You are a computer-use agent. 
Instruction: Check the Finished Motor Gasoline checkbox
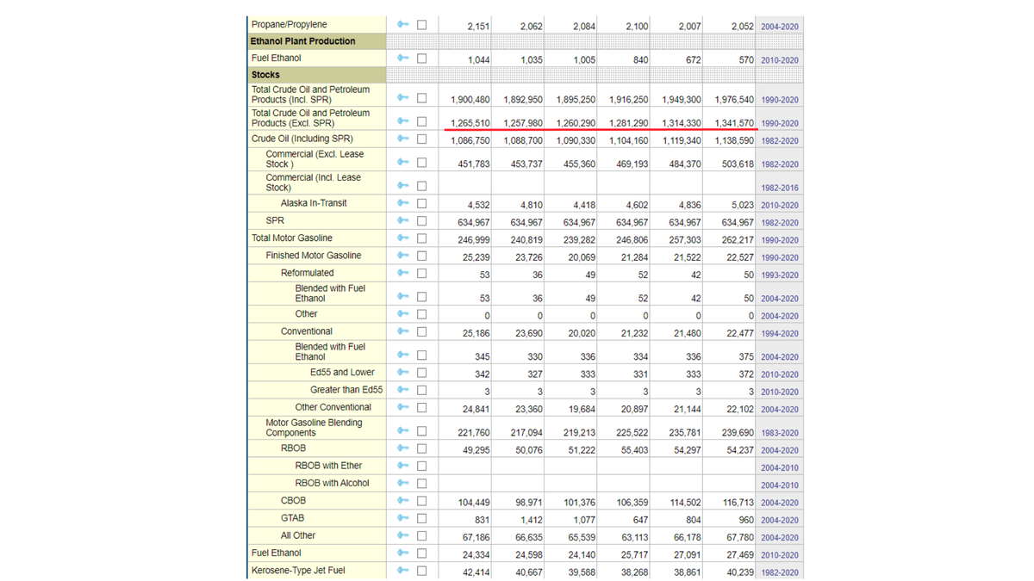coord(421,256)
